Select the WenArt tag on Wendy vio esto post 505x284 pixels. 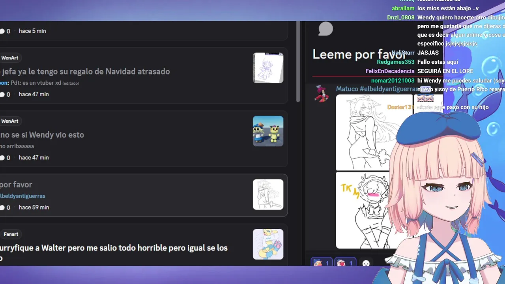9,121
